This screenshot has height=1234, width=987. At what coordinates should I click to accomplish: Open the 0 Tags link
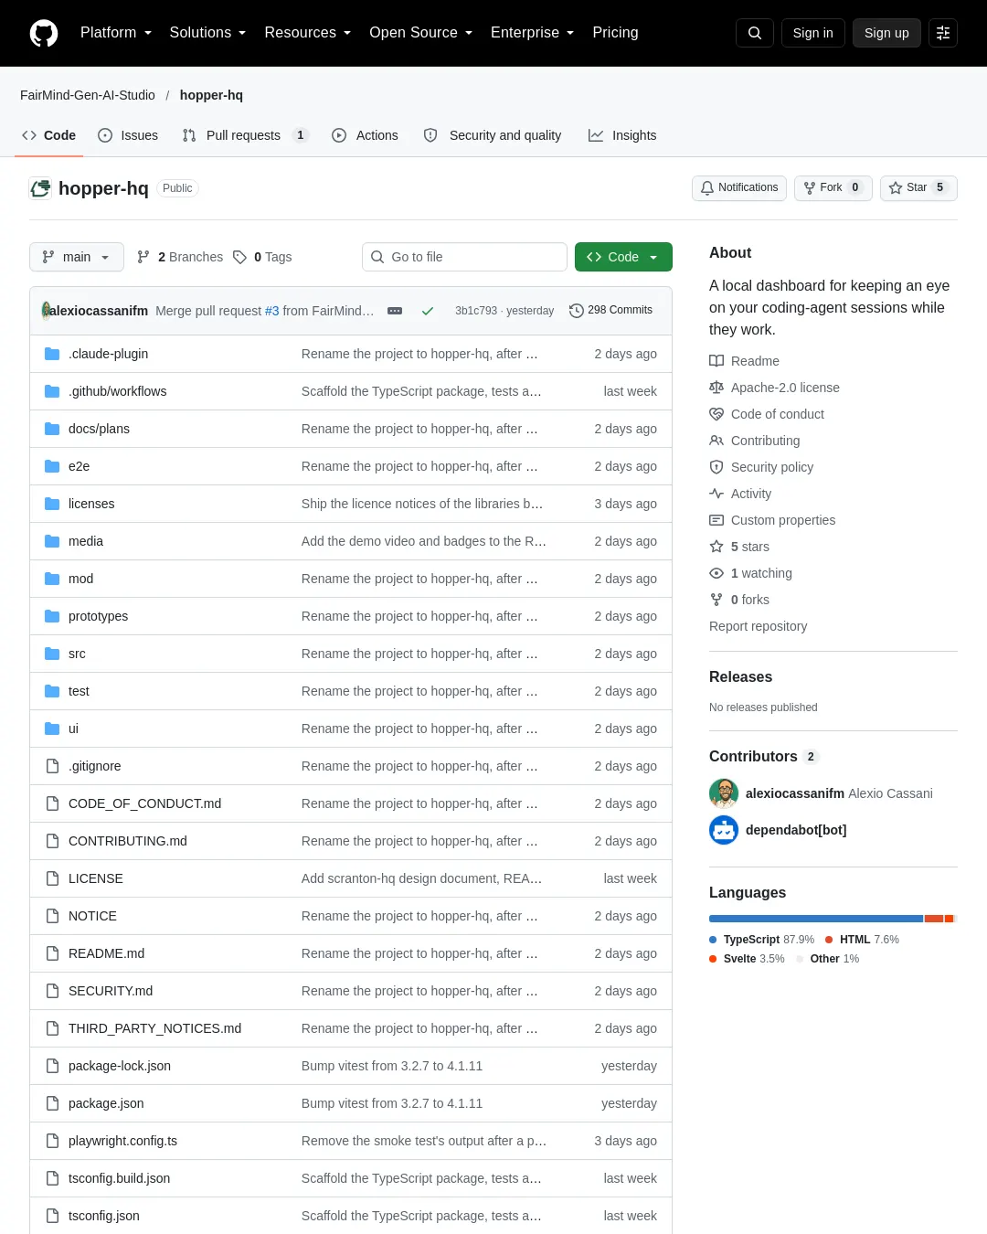coord(262,257)
